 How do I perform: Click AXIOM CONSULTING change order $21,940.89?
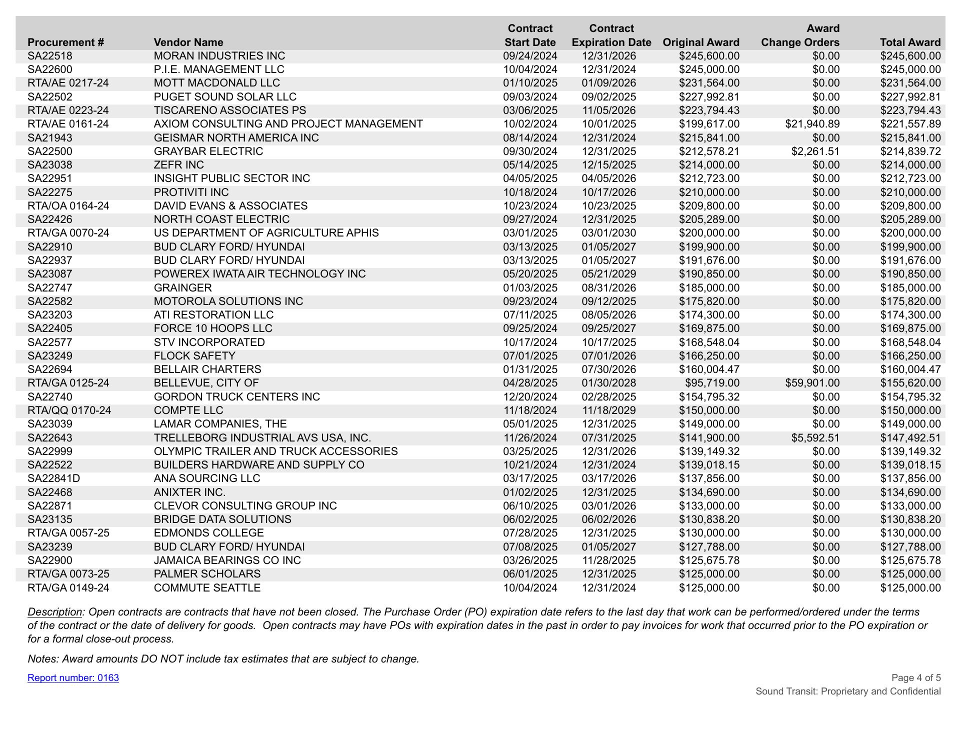pyautogui.click(x=812, y=124)
